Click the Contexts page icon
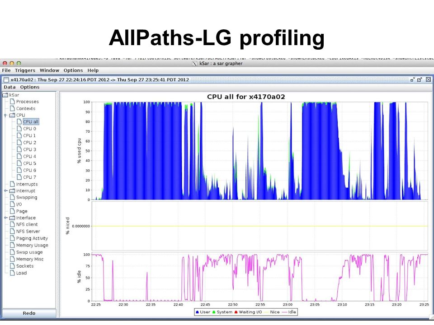 click(x=12, y=108)
